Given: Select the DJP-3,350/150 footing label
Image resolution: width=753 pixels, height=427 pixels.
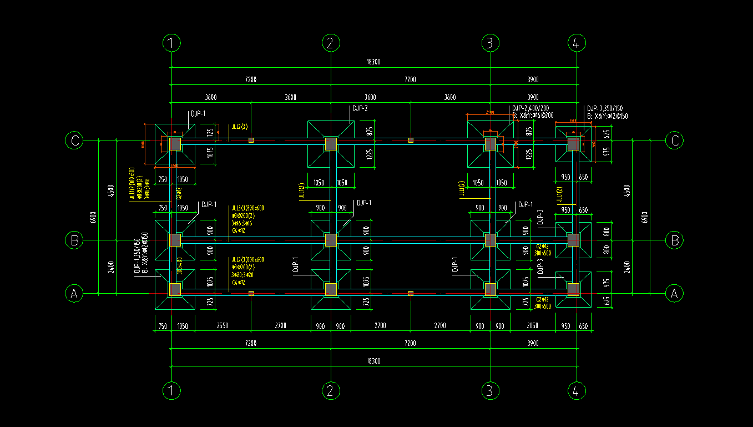Looking at the screenshot, I should (605, 109).
